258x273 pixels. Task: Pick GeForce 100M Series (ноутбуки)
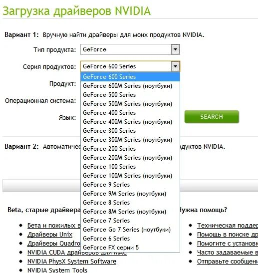tap(130, 176)
